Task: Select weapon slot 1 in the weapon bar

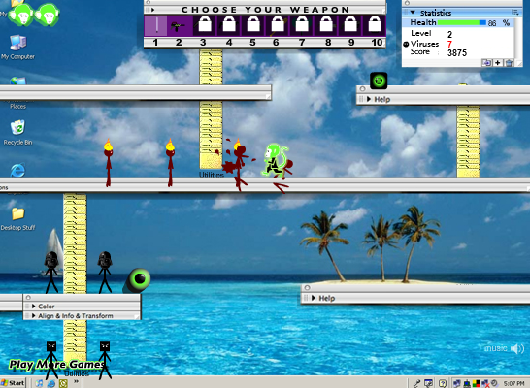Action: 156,25
